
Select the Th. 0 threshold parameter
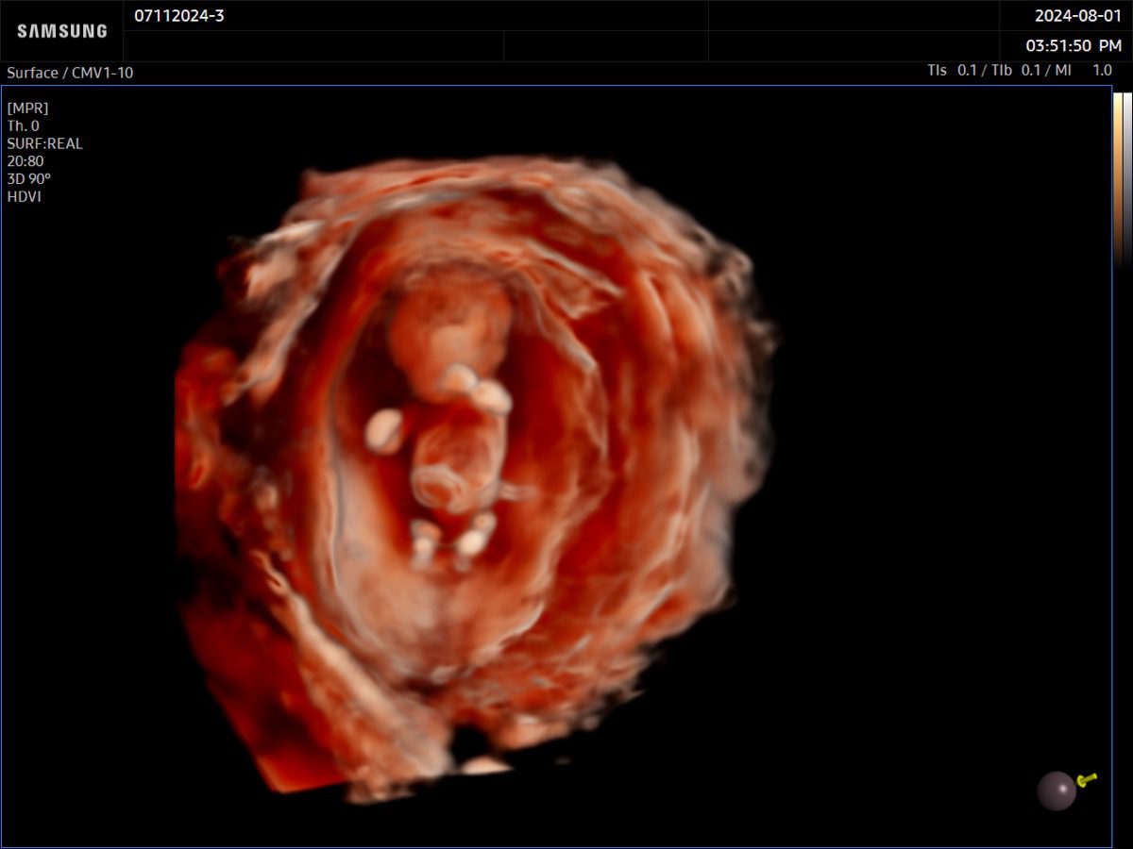pyautogui.click(x=24, y=125)
